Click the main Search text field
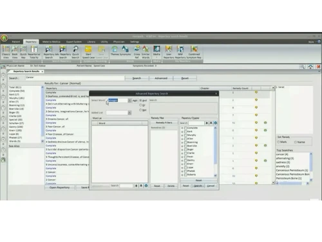 (75, 78)
